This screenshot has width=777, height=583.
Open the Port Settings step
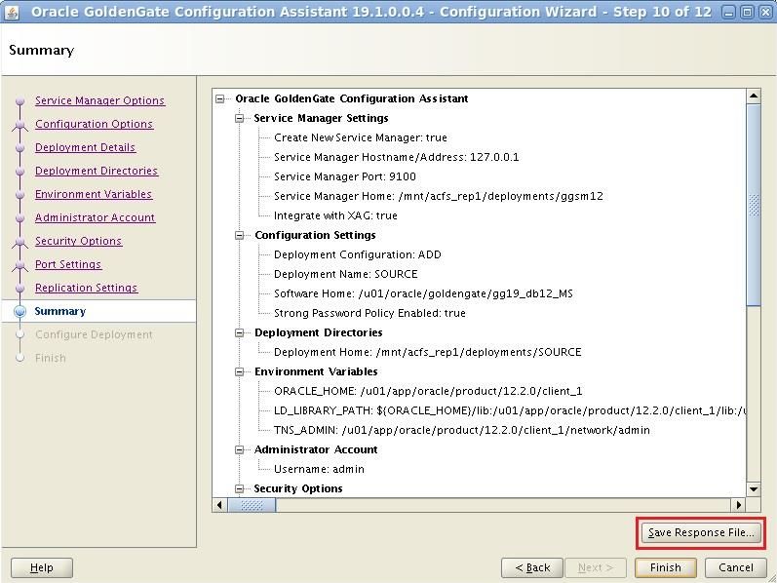68,264
